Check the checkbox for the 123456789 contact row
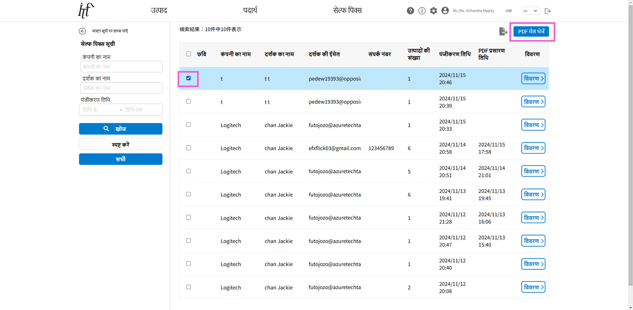The height and width of the screenshot is (310, 633). 188,148
